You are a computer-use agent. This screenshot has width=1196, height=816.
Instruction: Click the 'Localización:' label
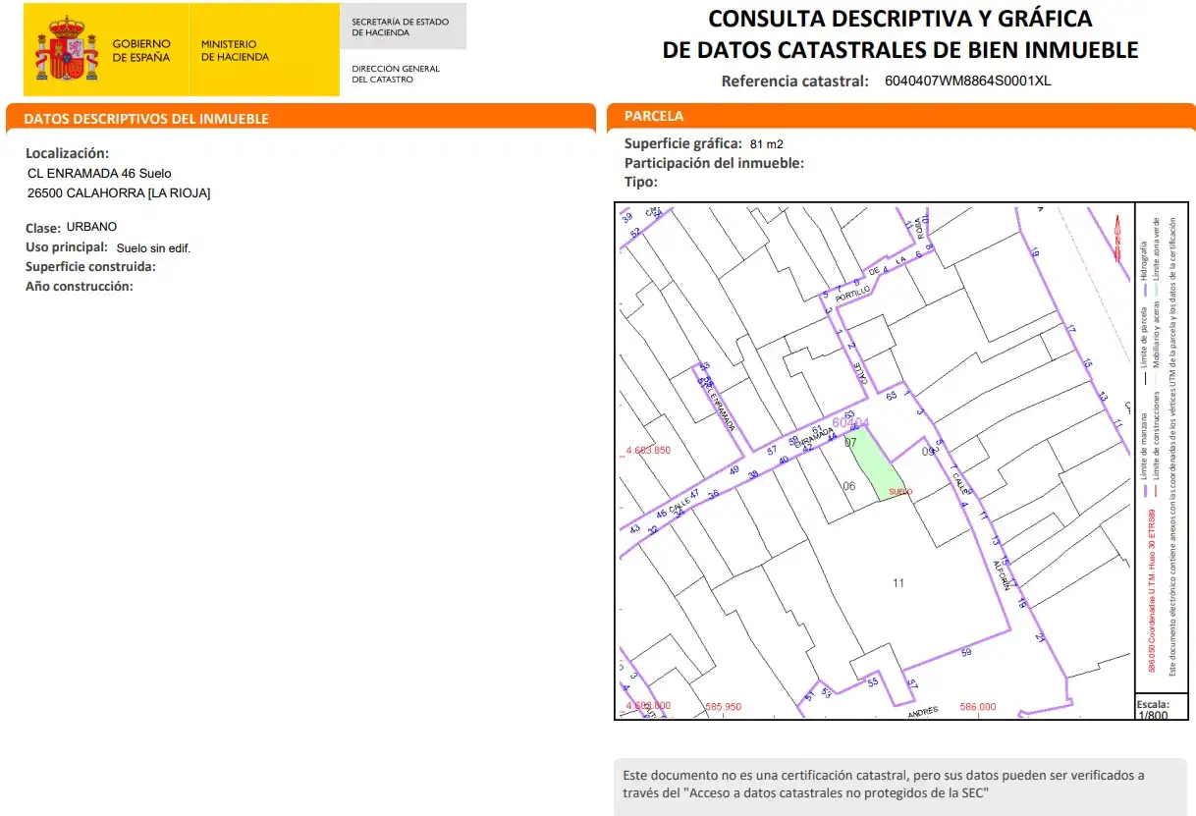(x=67, y=153)
